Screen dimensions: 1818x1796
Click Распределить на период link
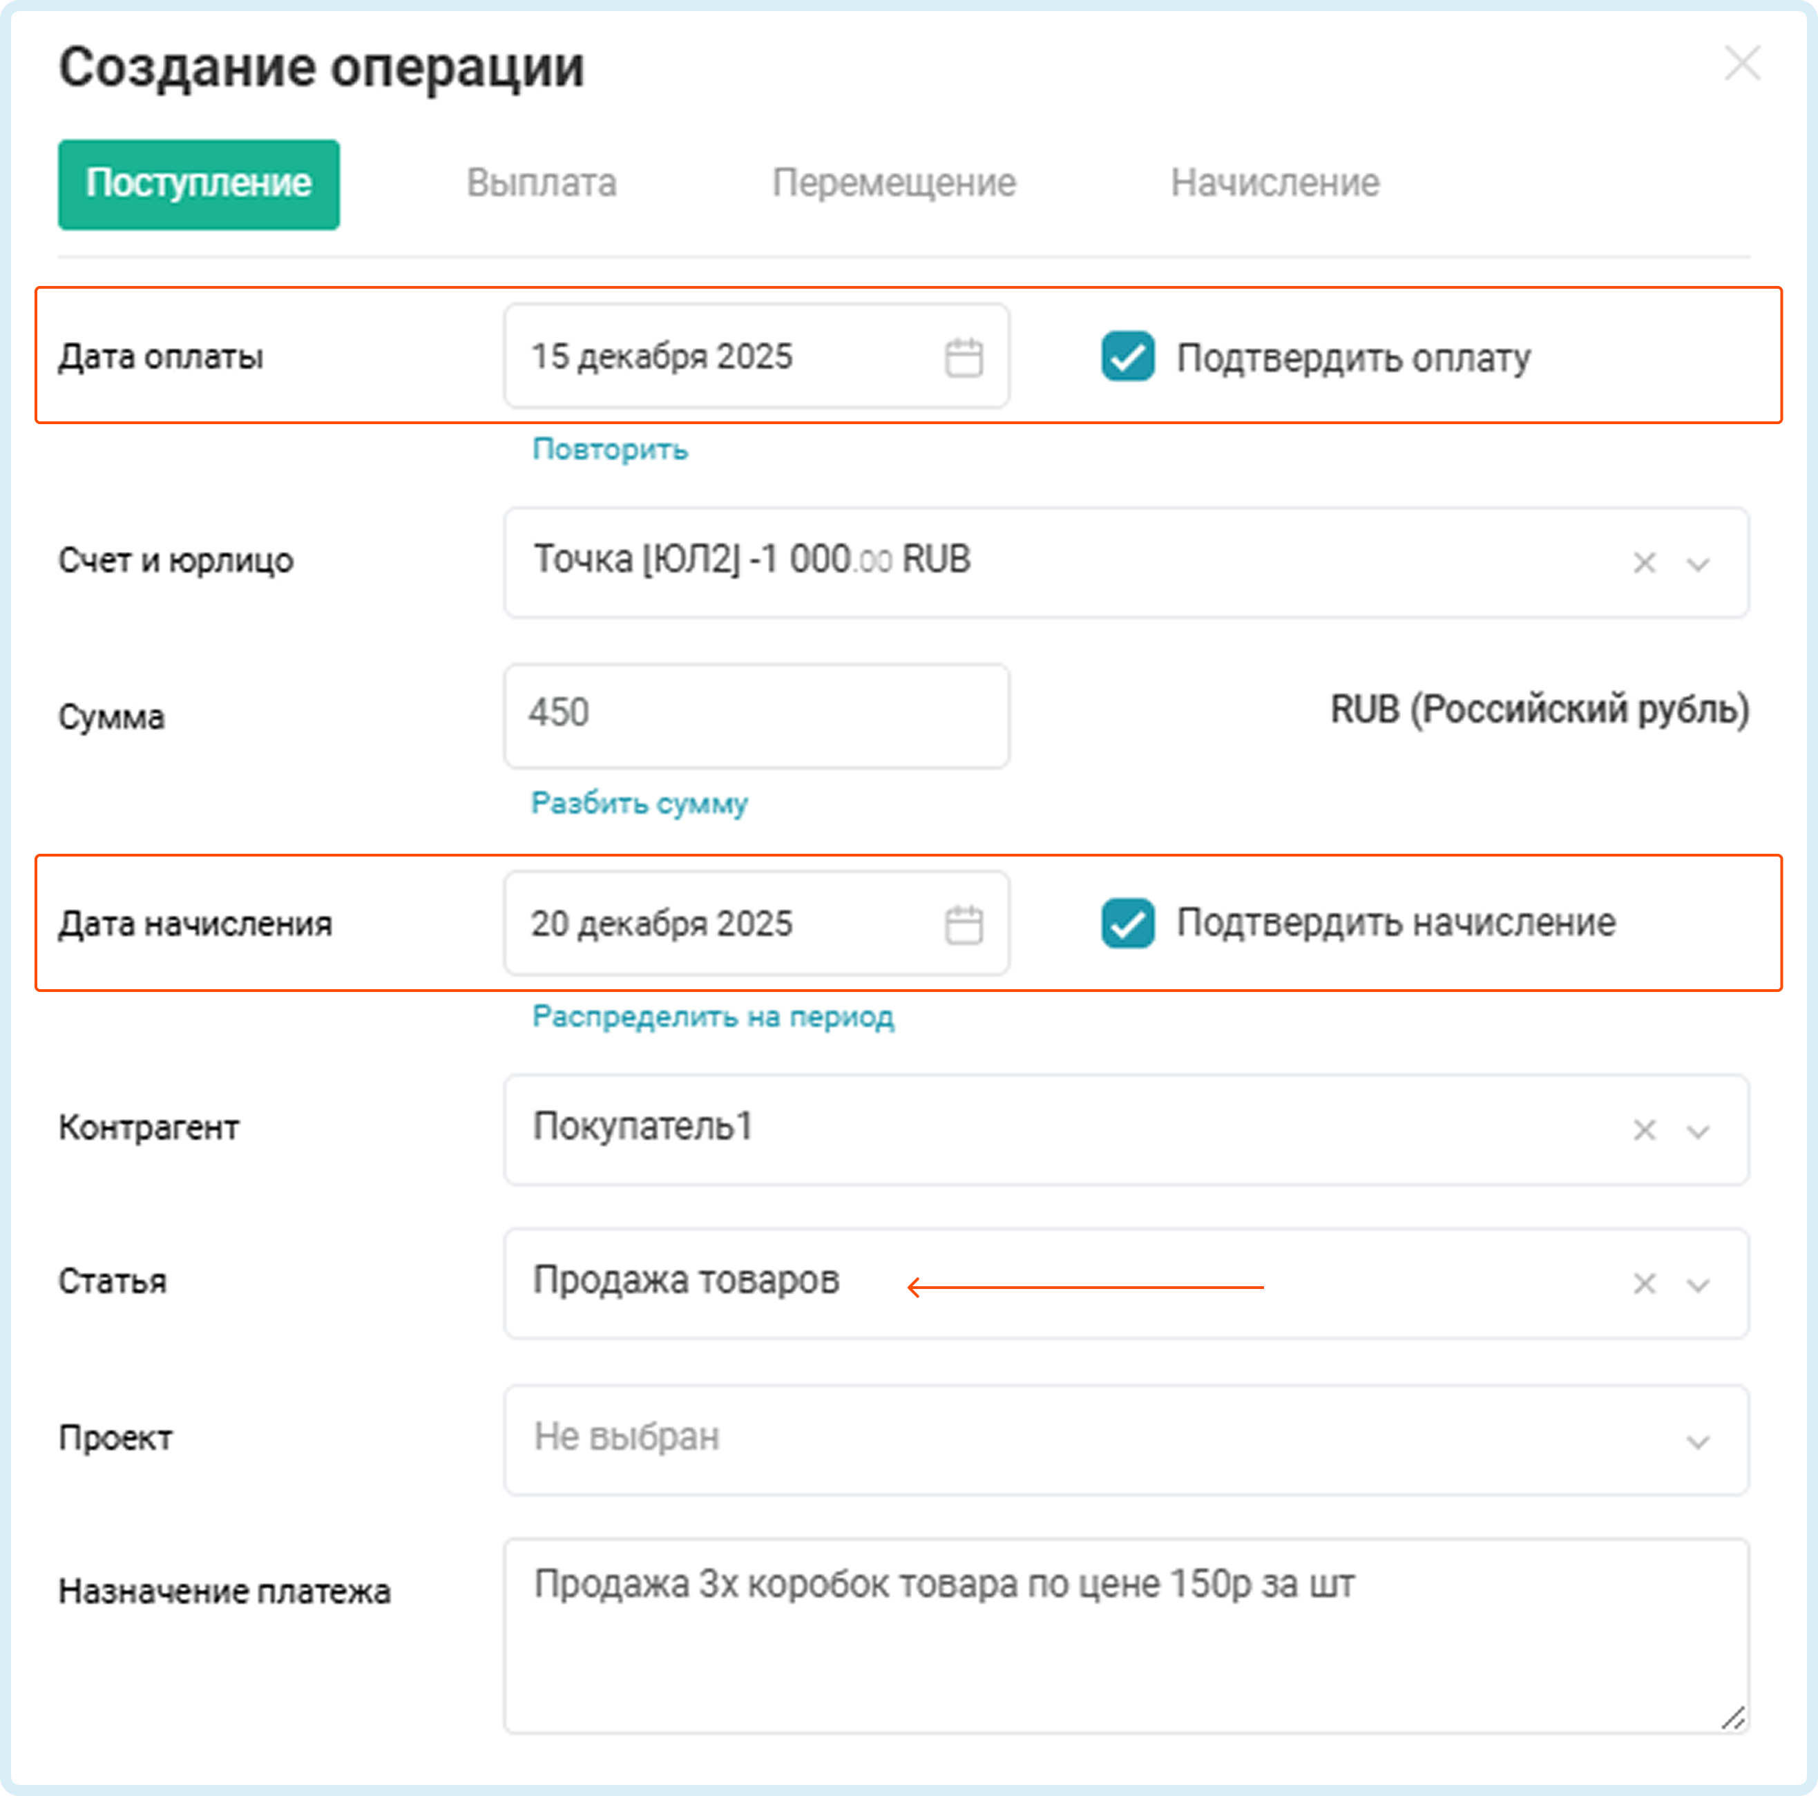tap(712, 1016)
